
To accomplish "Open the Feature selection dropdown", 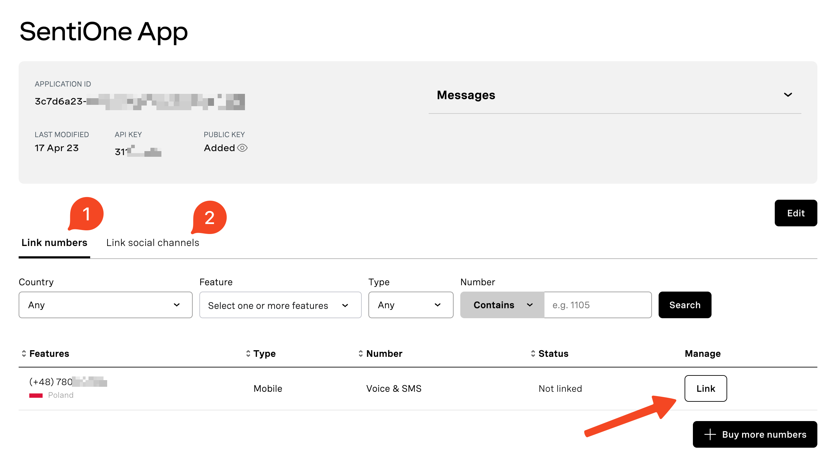I will [280, 305].
